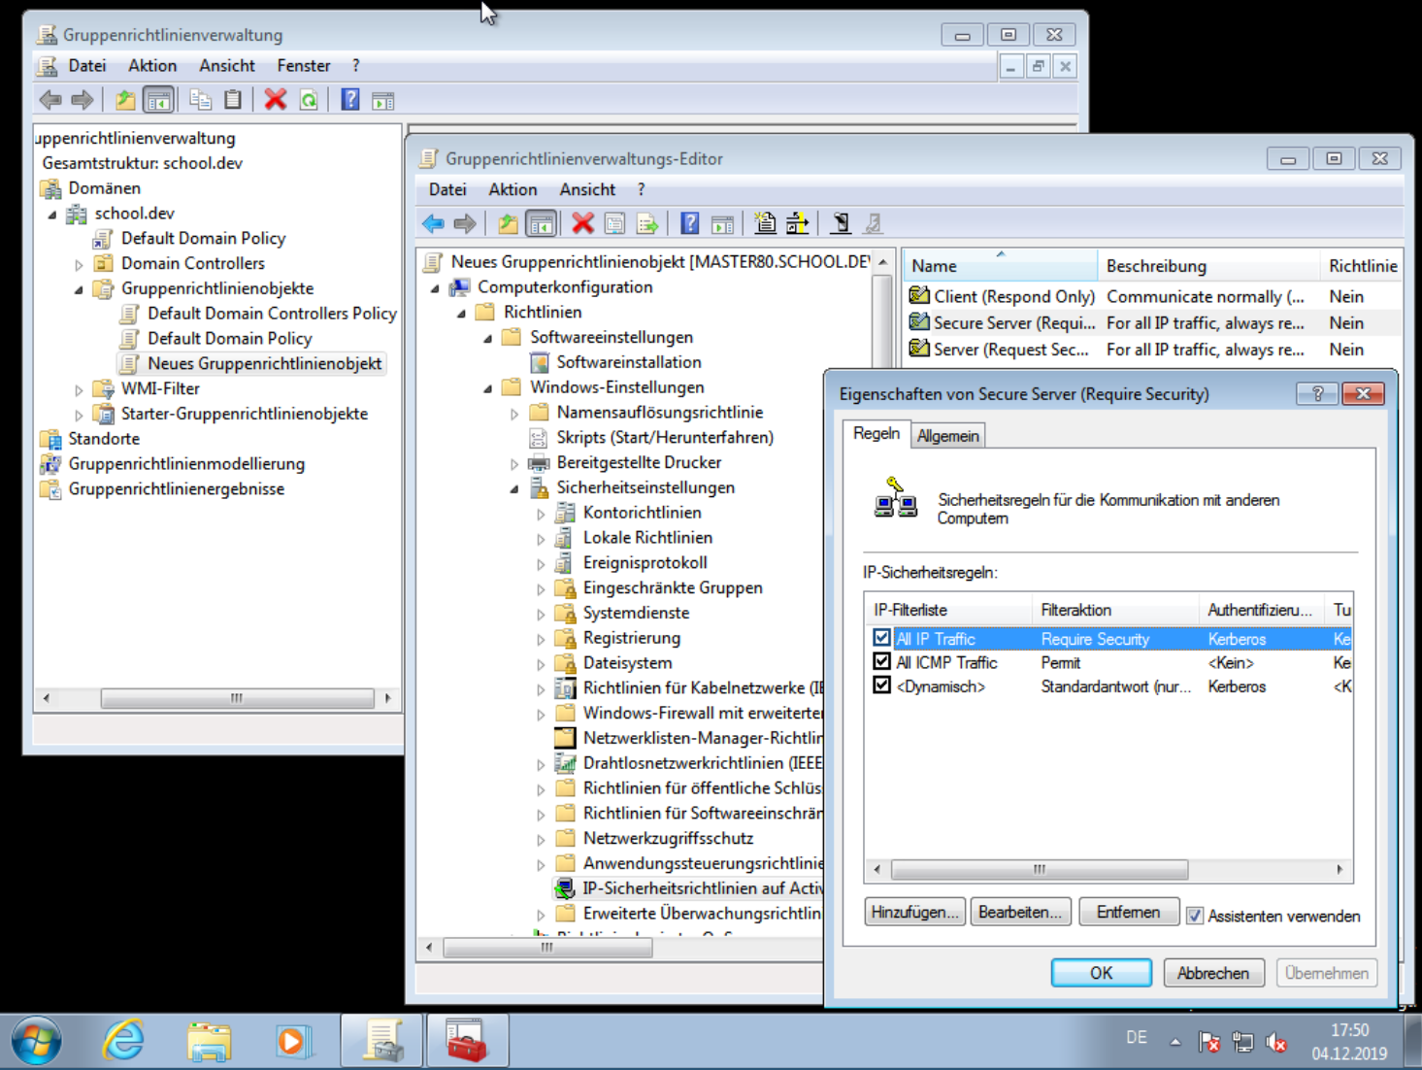Expand the Kontorichtlinien tree node
This screenshot has height=1070, width=1422.
click(541, 514)
